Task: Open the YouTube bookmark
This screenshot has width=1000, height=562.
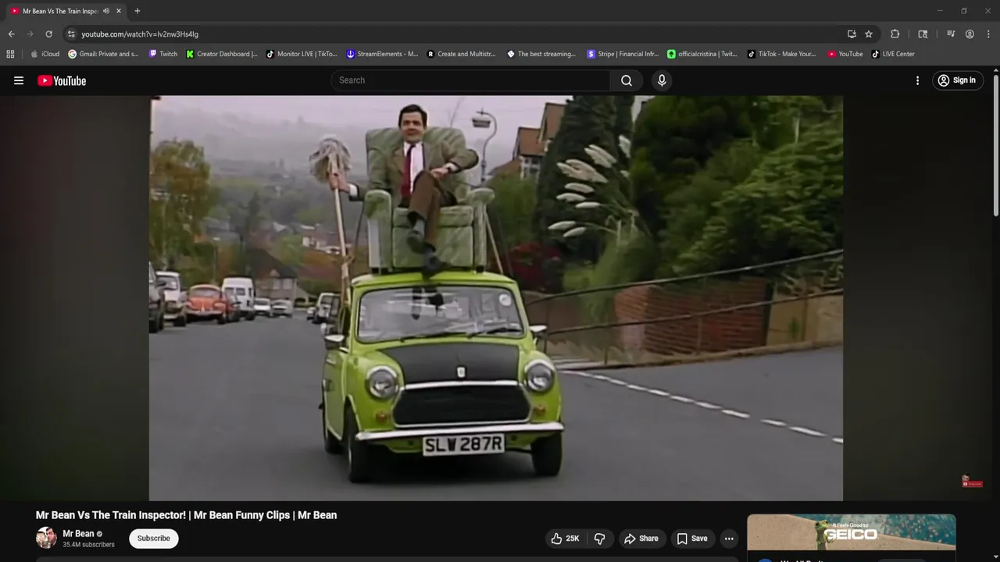Action: tap(845, 54)
